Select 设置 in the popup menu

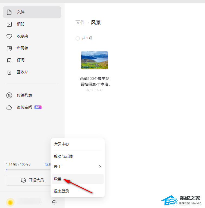78,179
